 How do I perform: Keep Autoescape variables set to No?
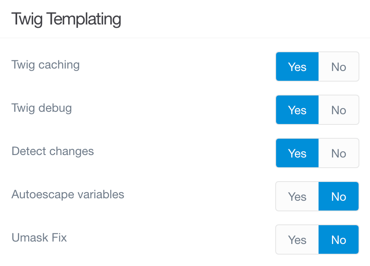[339, 196]
